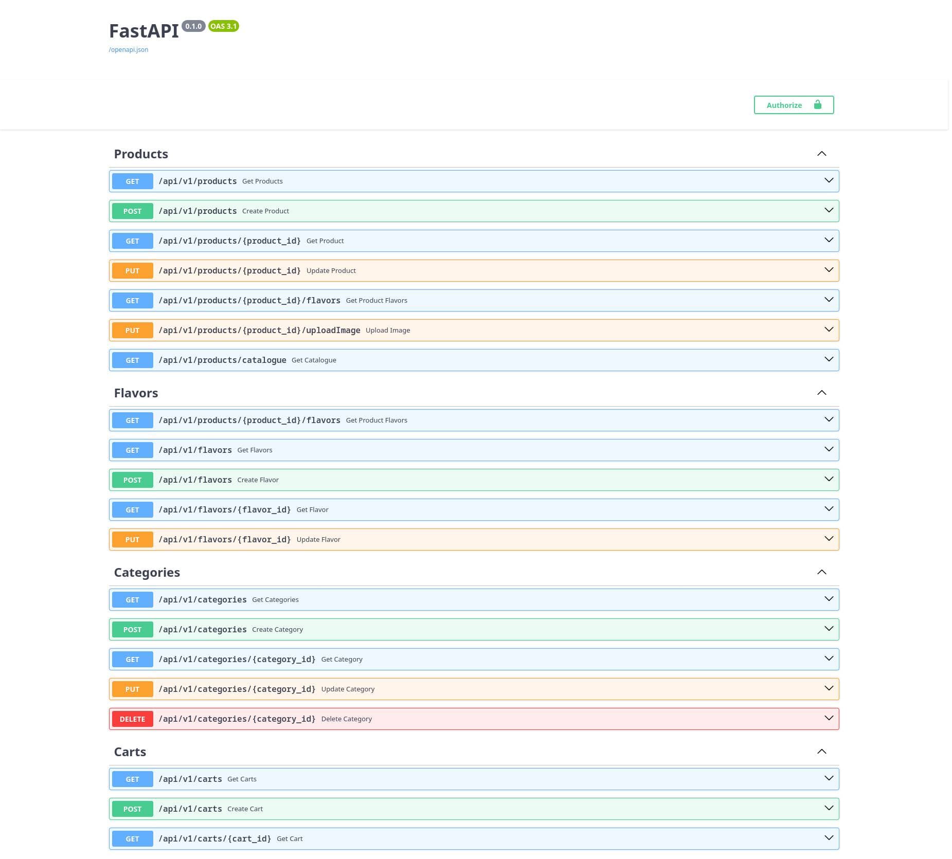Click the lock icon in Authorize

click(x=818, y=105)
